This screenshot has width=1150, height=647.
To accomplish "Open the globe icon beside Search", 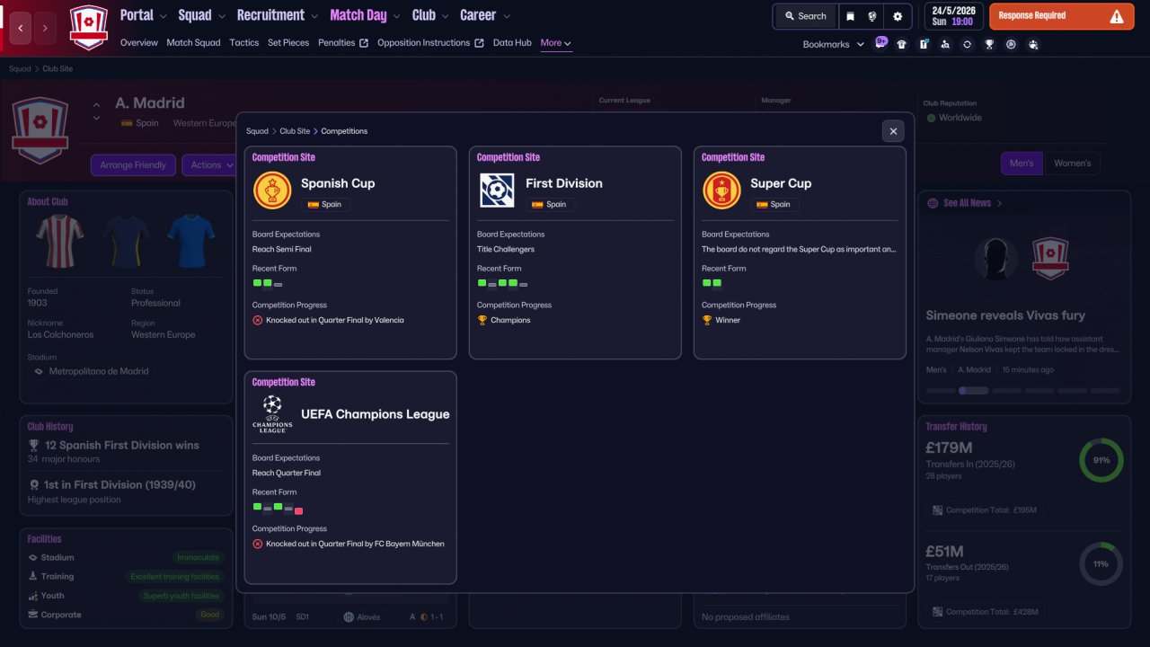I will click(871, 16).
